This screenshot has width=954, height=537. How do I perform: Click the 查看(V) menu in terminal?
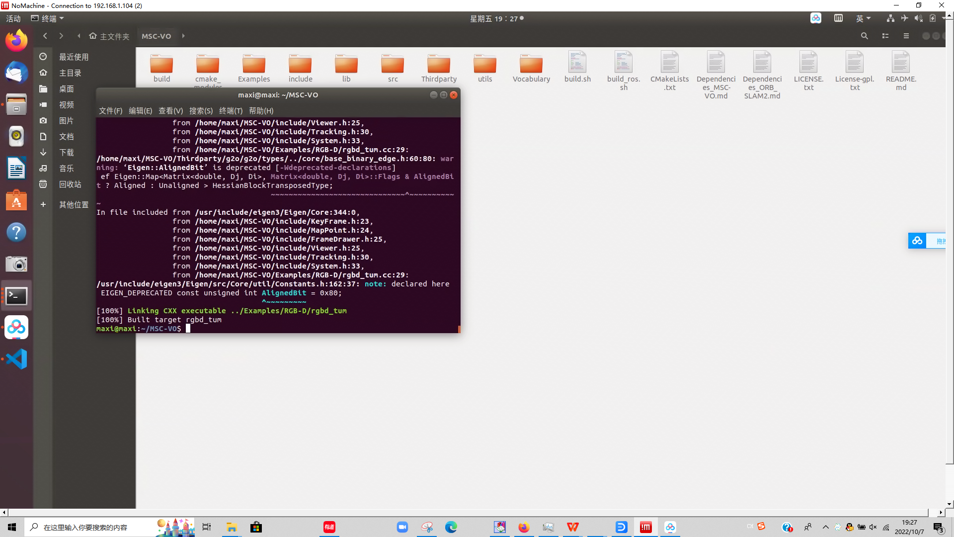coord(170,111)
